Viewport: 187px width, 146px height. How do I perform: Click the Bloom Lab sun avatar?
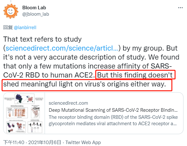click(x=11, y=11)
